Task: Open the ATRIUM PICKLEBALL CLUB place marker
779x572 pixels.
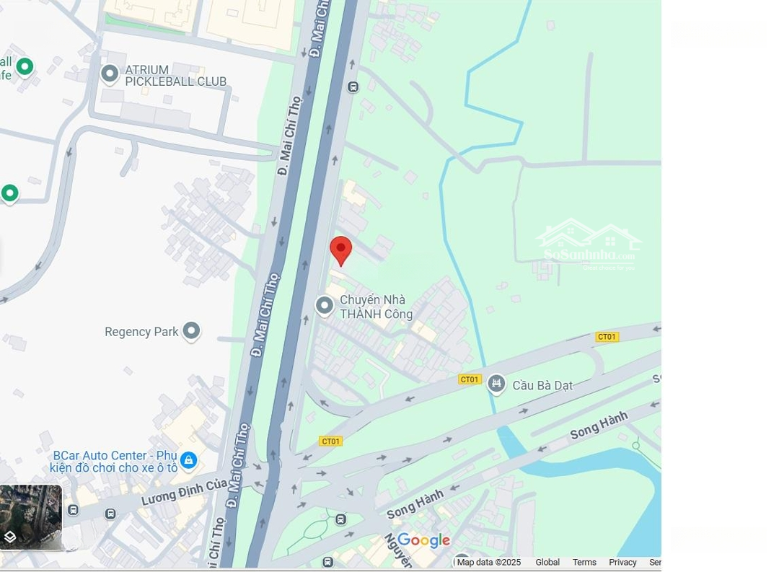Action: coord(110,74)
